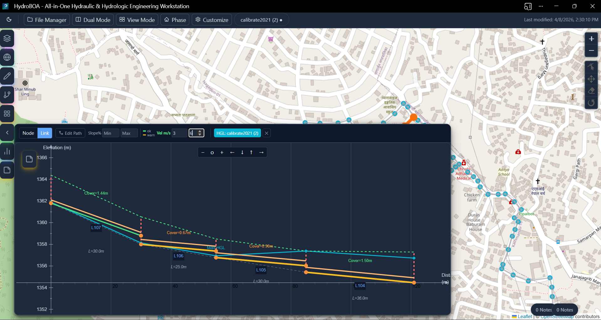Screen dimensions: 601x320
Task: Zoom in the map view
Action: (591, 39)
